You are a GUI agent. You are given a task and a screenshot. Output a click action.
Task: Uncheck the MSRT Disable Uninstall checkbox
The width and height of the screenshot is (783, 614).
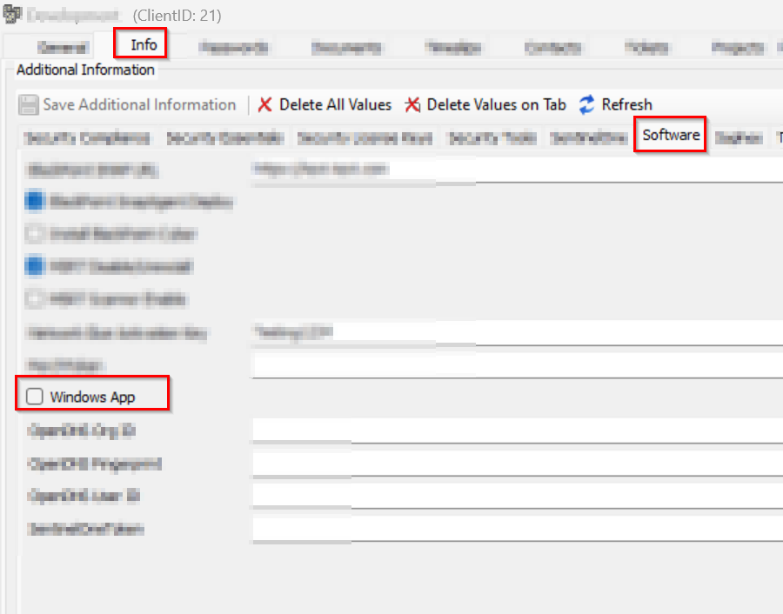tap(35, 266)
